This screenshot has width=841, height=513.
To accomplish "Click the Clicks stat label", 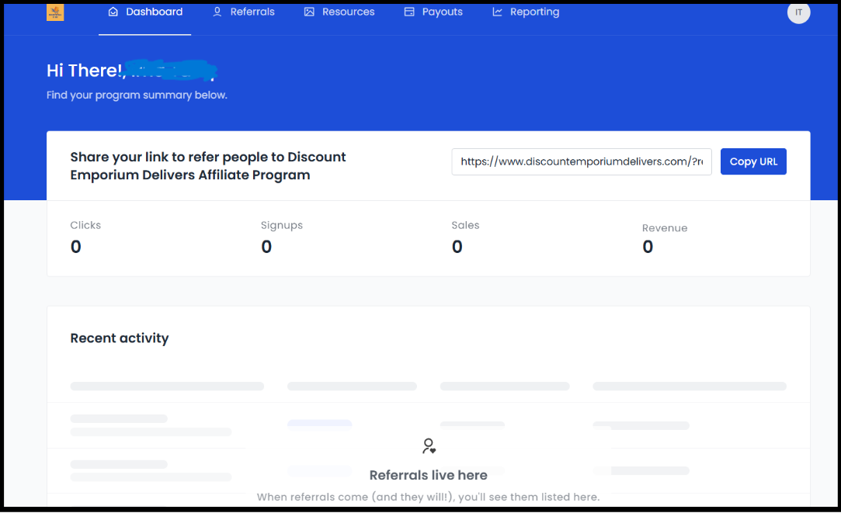I will click(85, 225).
